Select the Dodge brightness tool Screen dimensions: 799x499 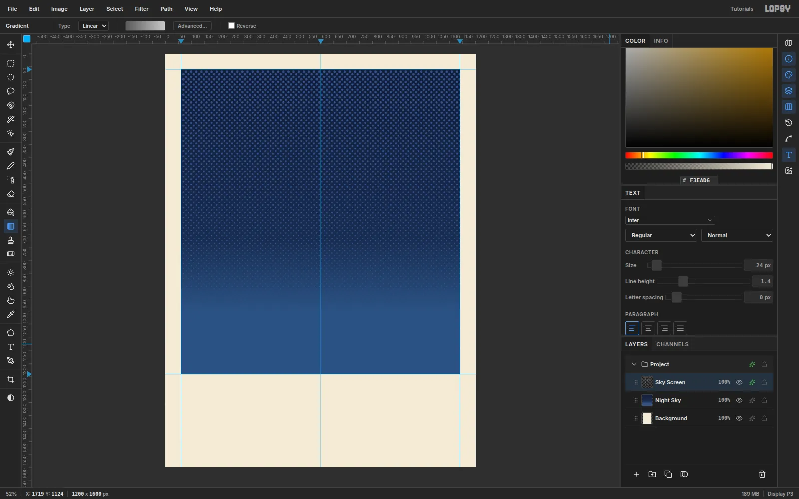coord(11,272)
